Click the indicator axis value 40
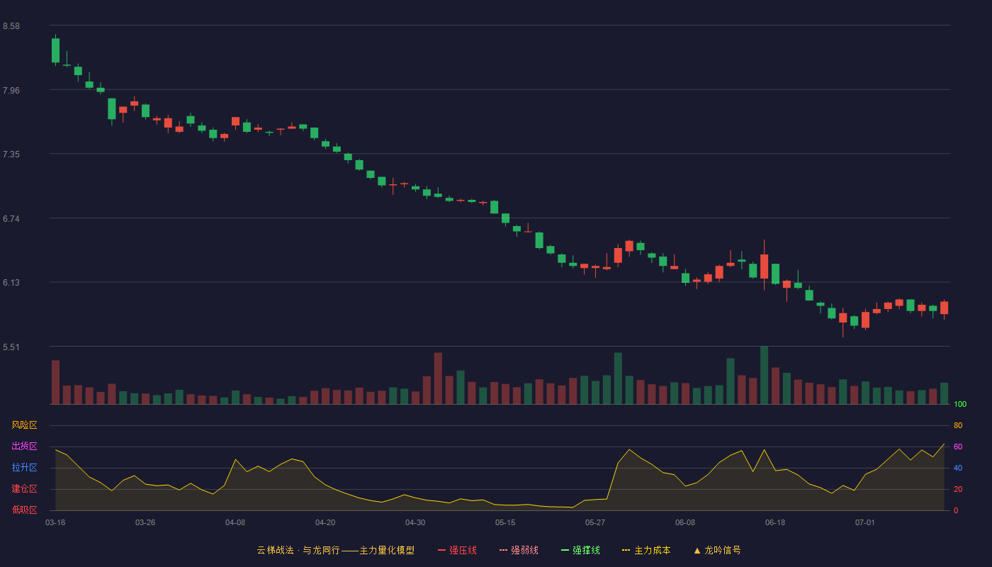 pyautogui.click(x=958, y=468)
